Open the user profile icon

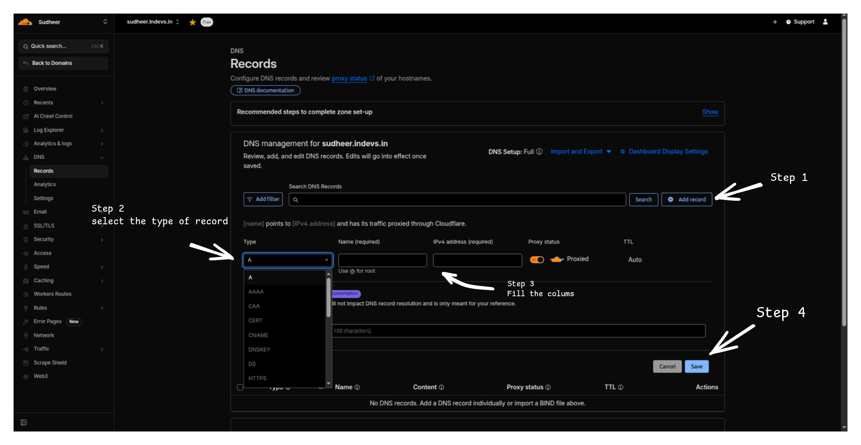click(825, 22)
